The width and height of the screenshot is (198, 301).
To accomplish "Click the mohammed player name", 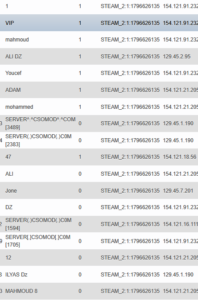I will point(19,107).
